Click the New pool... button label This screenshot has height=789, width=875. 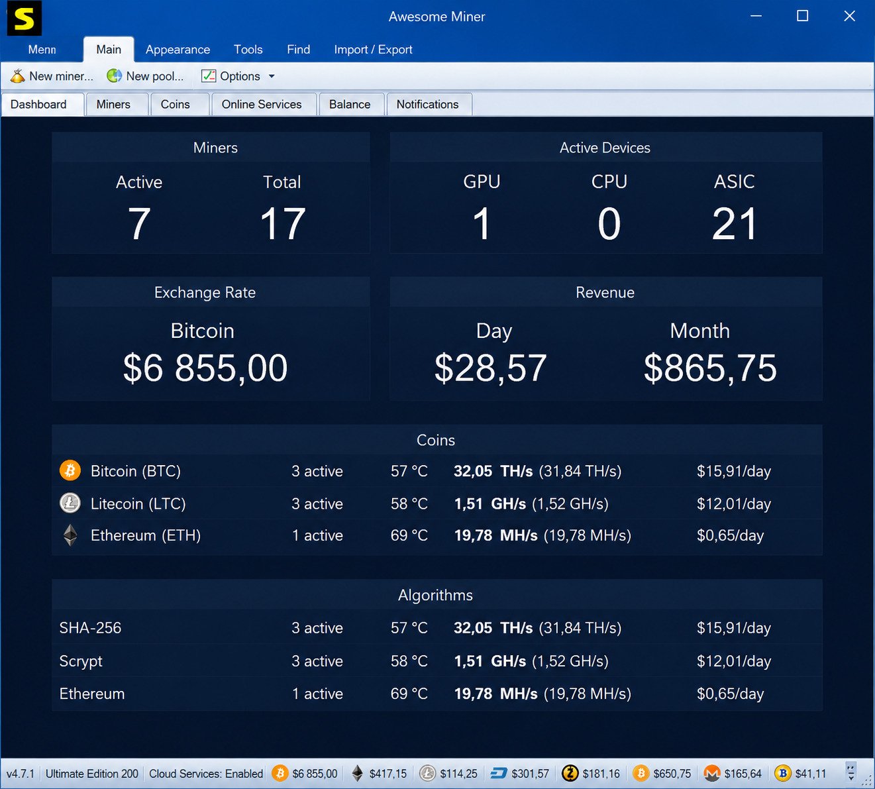155,76
